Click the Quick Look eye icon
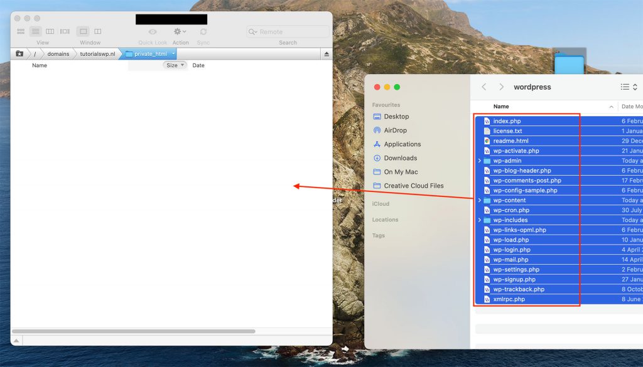Viewport: 643px width, 367px height. coord(153,31)
